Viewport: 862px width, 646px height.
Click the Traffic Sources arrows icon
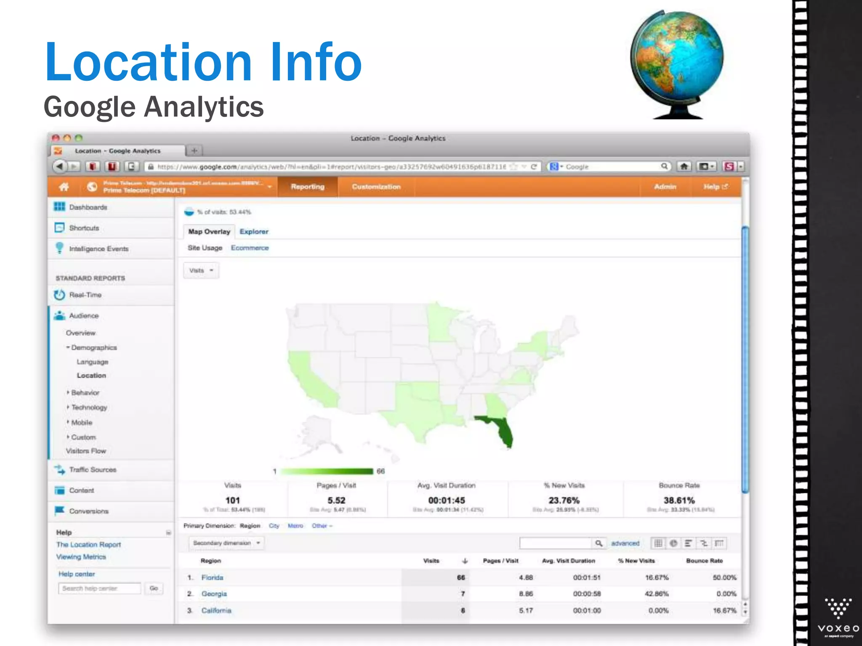pos(59,469)
